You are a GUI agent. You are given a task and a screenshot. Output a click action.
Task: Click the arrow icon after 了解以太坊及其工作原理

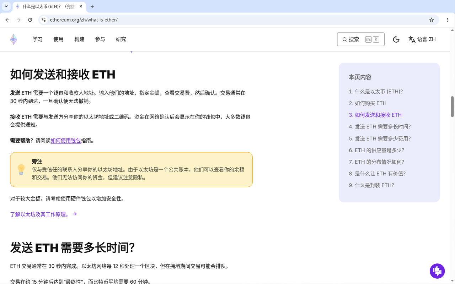[75, 214]
